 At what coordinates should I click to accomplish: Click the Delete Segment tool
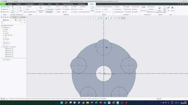pos(107,7)
